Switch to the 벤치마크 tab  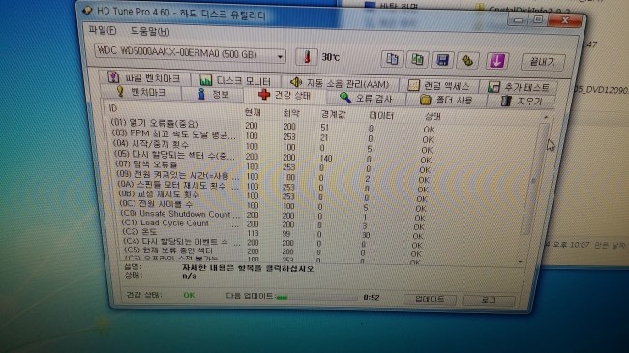142,92
